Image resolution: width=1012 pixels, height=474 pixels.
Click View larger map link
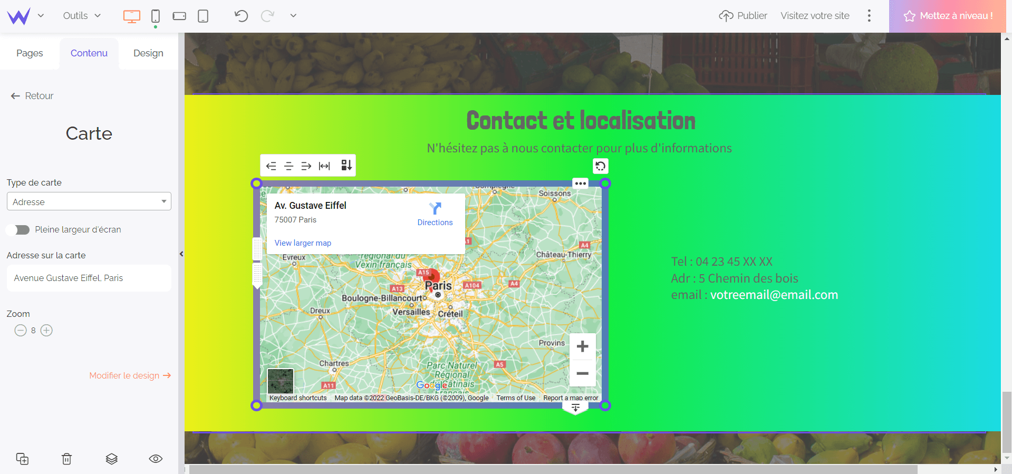pyautogui.click(x=303, y=243)
